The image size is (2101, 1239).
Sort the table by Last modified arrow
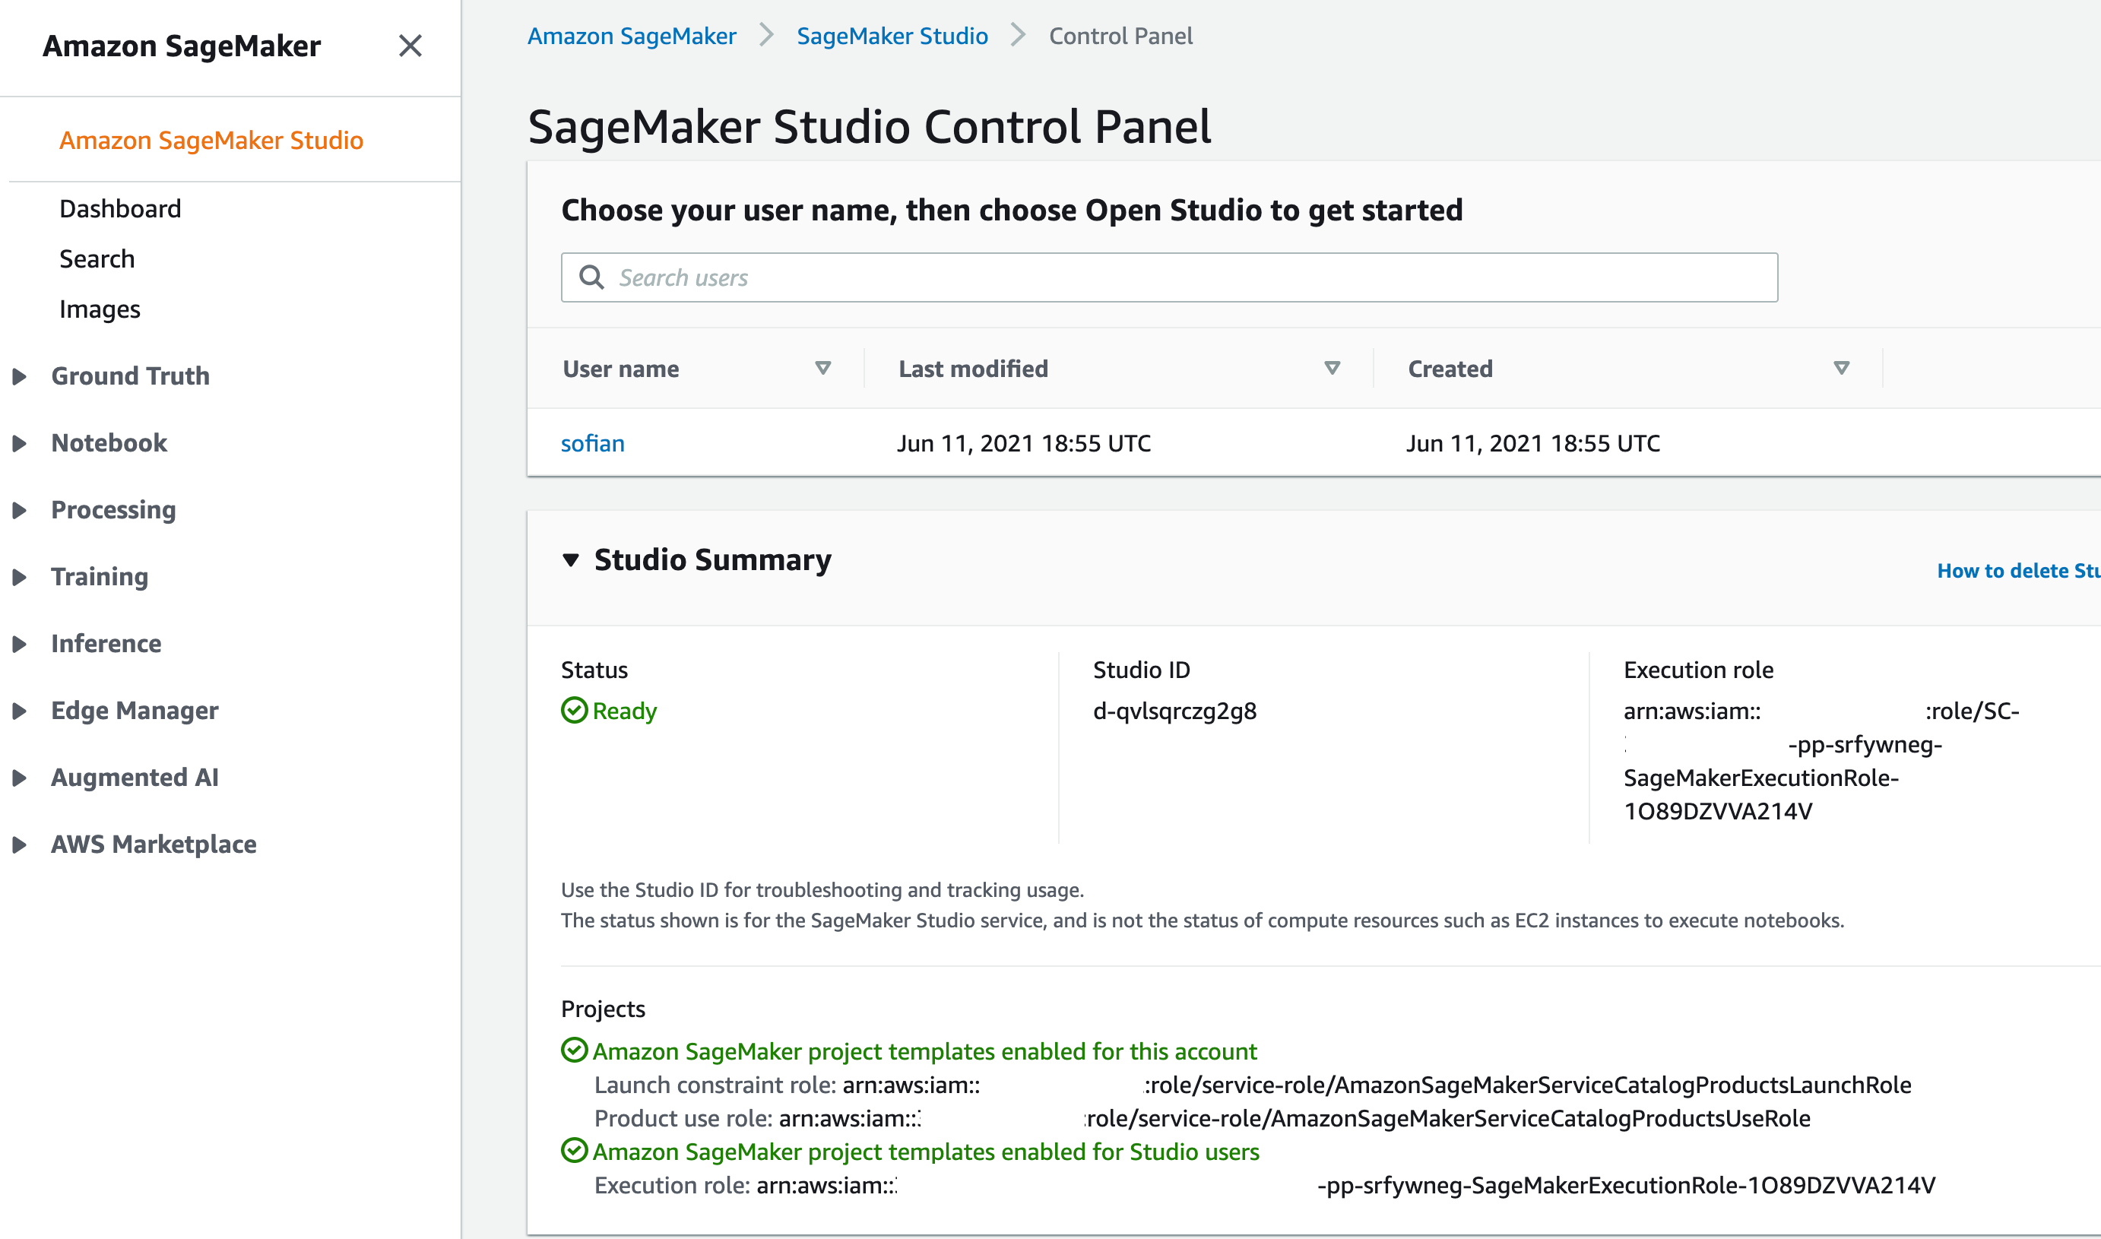pos(1333,368)
